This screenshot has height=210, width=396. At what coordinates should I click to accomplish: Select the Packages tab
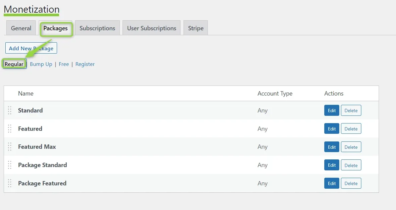coord(56,28)
